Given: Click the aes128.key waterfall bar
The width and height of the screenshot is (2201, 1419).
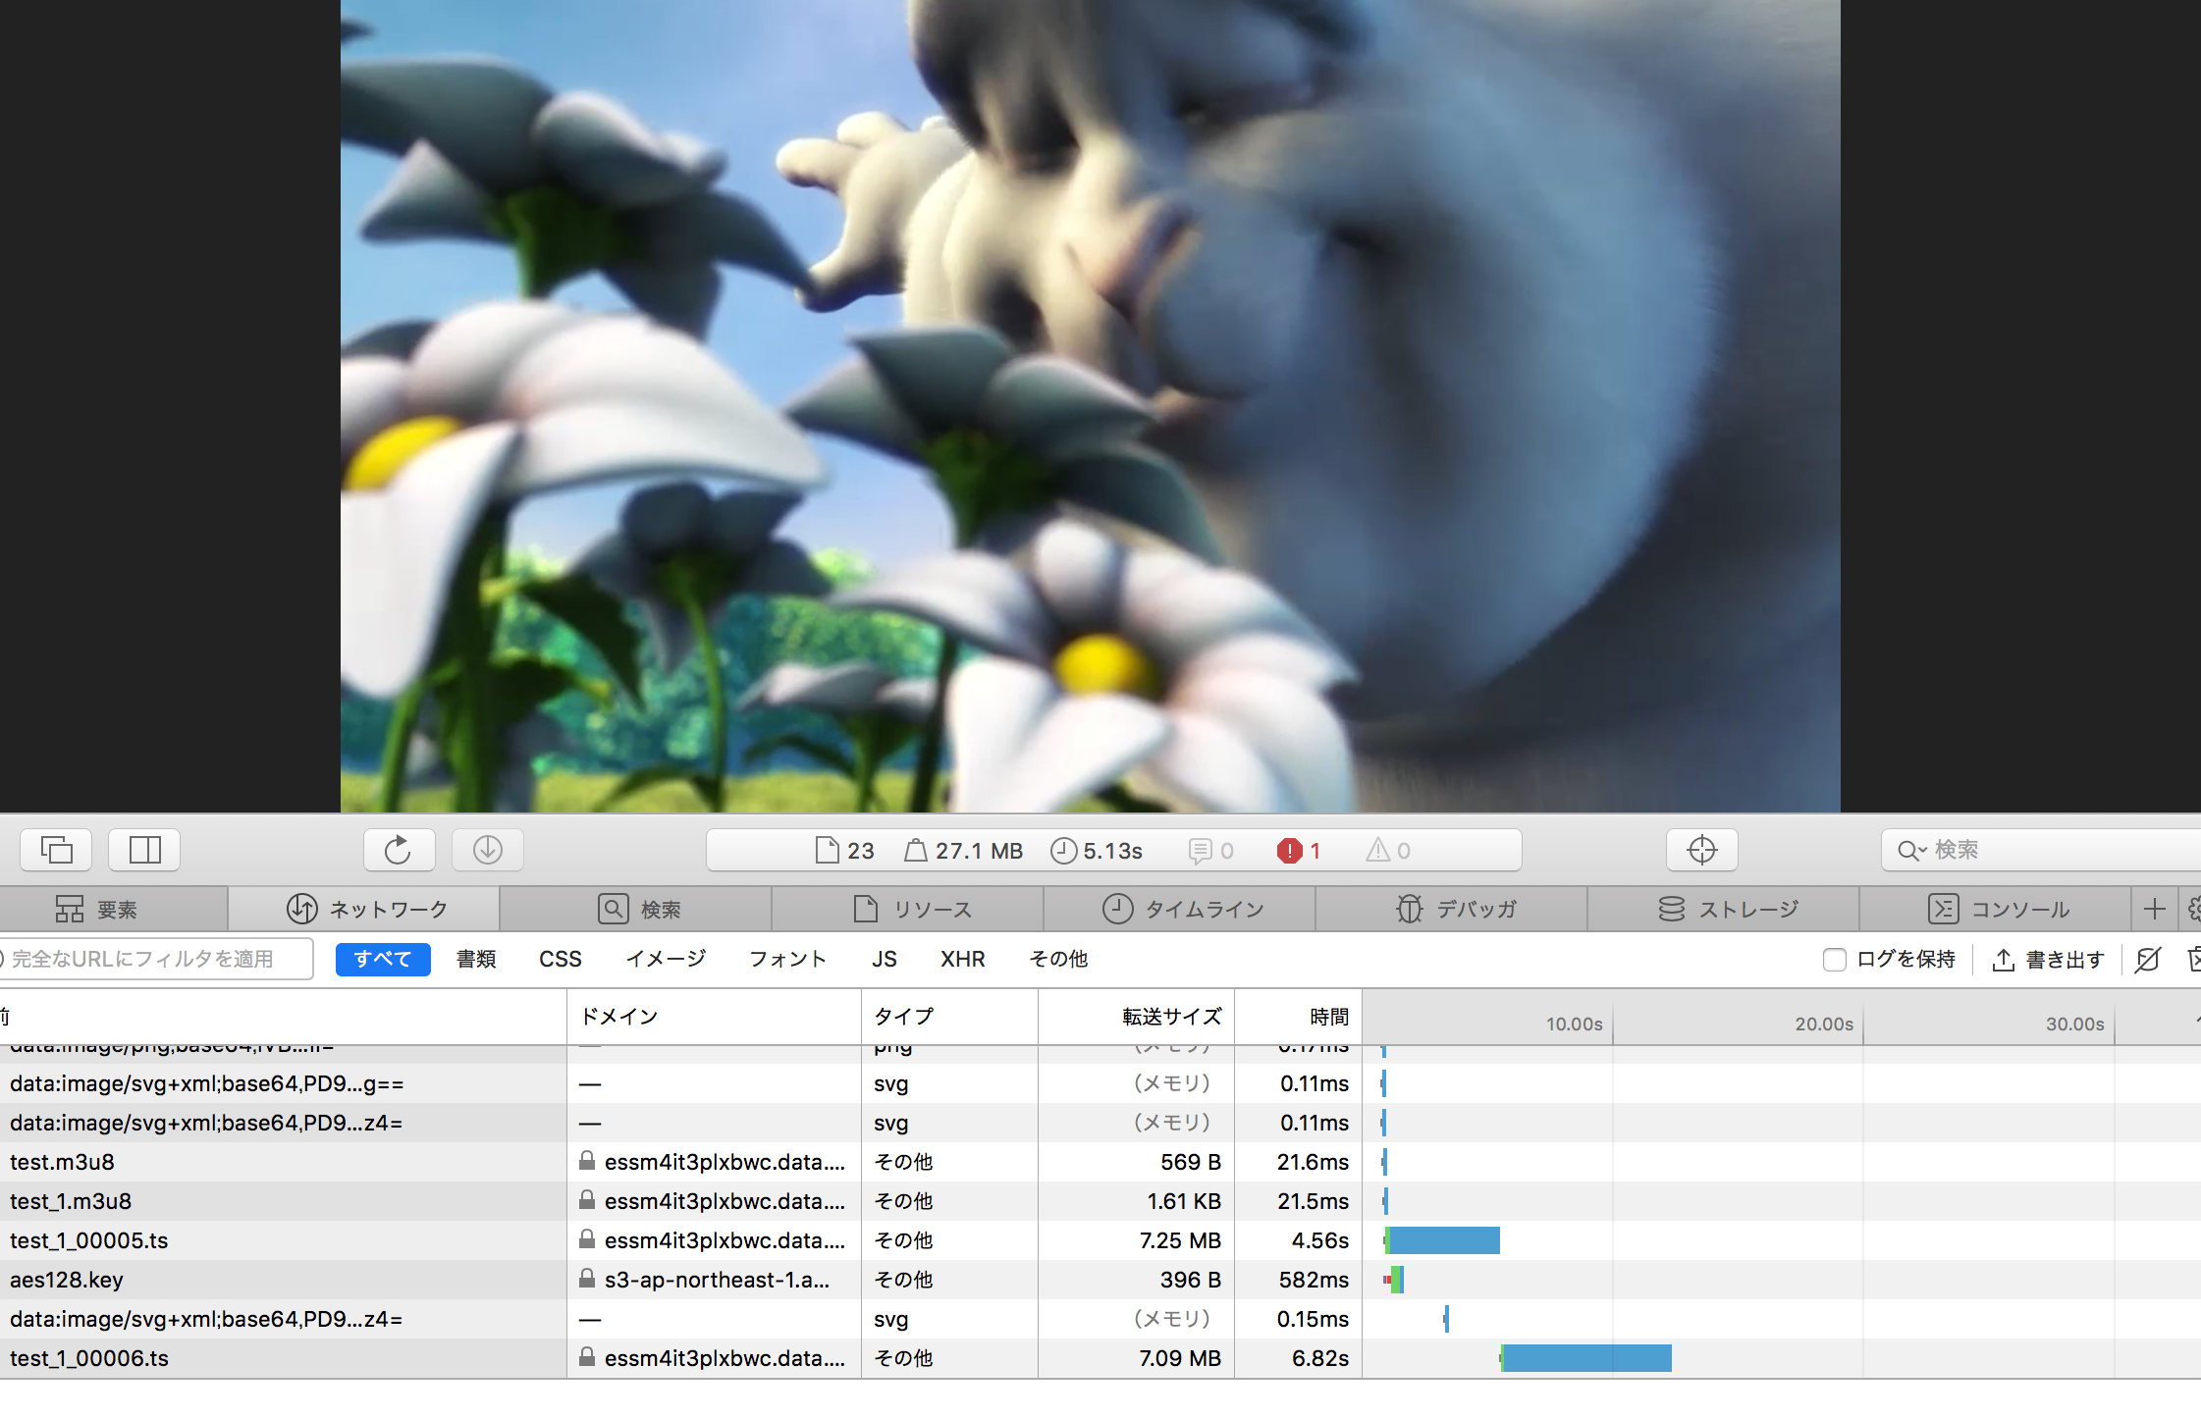Looking at the screenshot, I should pos(1394,1280).
